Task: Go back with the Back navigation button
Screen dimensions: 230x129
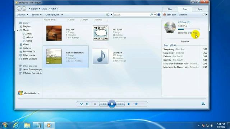Action: [x=19, y=9]
